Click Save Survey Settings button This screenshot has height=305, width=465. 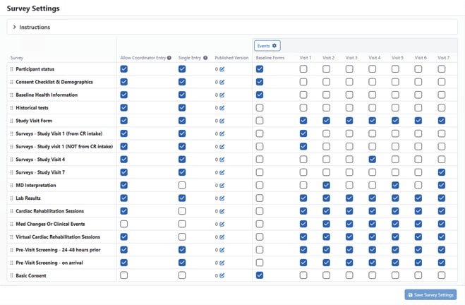[x=430, y=294]
